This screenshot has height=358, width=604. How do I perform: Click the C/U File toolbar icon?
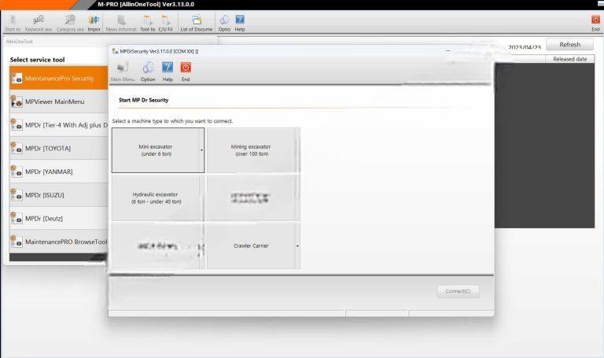pyautogui.click(x=165, y=23)
